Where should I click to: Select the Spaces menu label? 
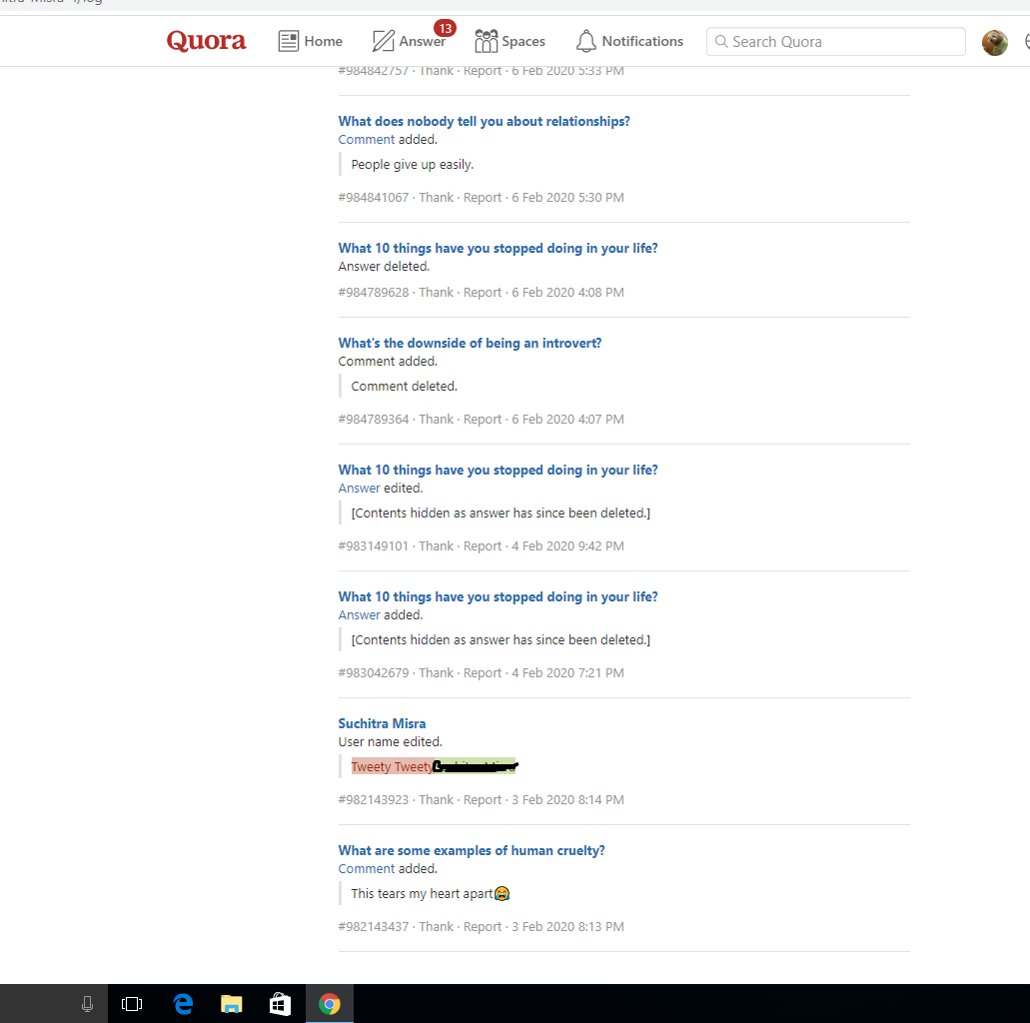point(522,41)
